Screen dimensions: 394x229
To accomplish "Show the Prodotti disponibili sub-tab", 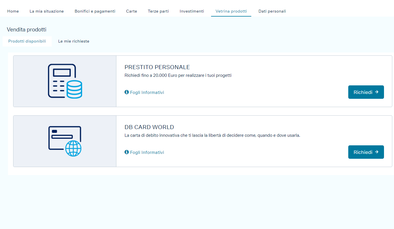I will click(x=27, y=41).
